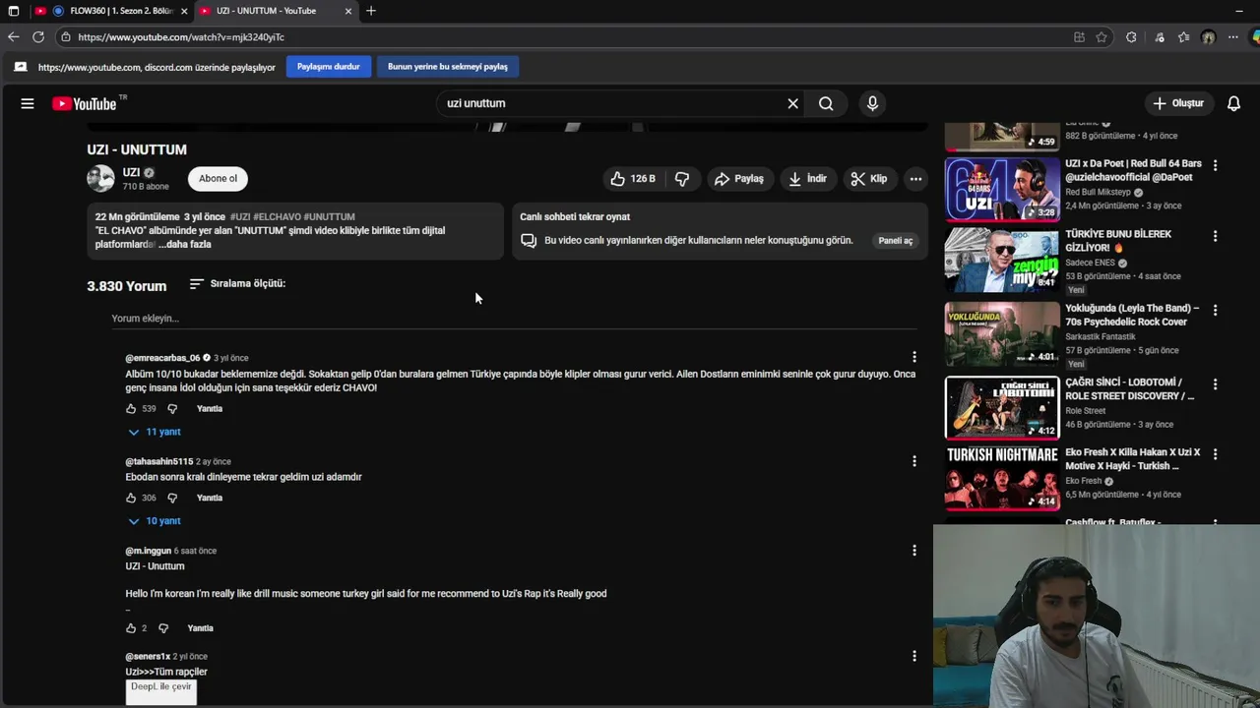Open options for Yokluğunda video suggestion
This screenshot has width=1260, height=708.
point(1215,310)
